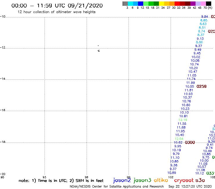
Task: Click the 'jason3' satellite legend label
Action: coord(142,180)
